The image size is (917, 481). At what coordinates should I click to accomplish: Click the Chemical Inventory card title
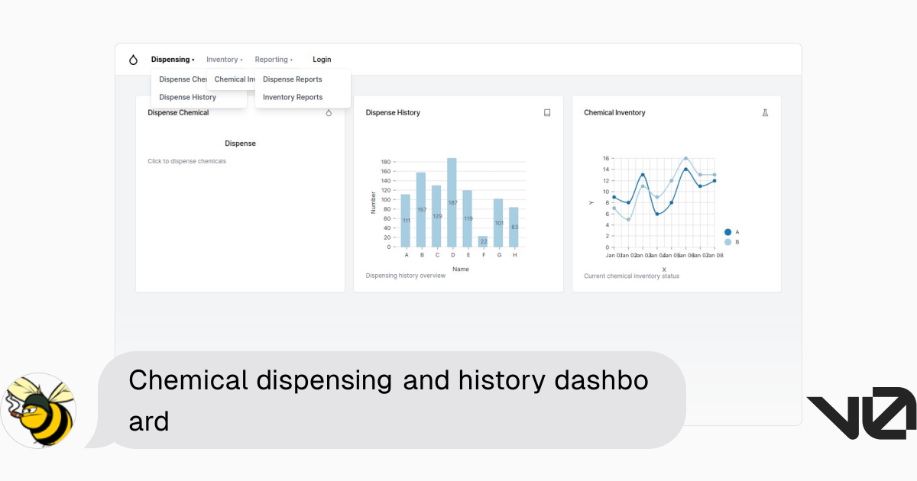coord(614,113)
